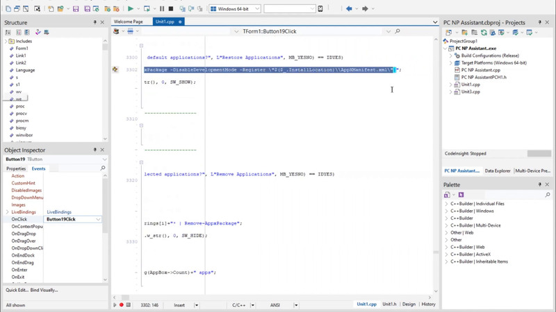The height and width of the screenshot is (312, 556).
Task: Toggle the pin on the Object Inspector panel
Action: (95, 150)
